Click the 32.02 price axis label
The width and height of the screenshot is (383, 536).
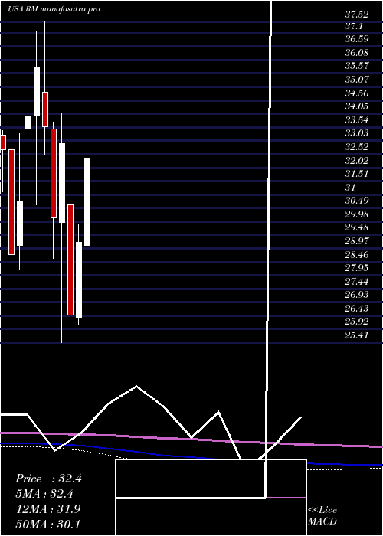click(x=357, y=160)
